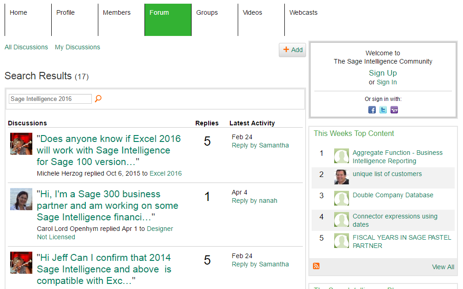This screenshot has width=463, height=289.
Task: Focus the Sage Intelligence 2016 search field
Action: click(x=50, y=99)
